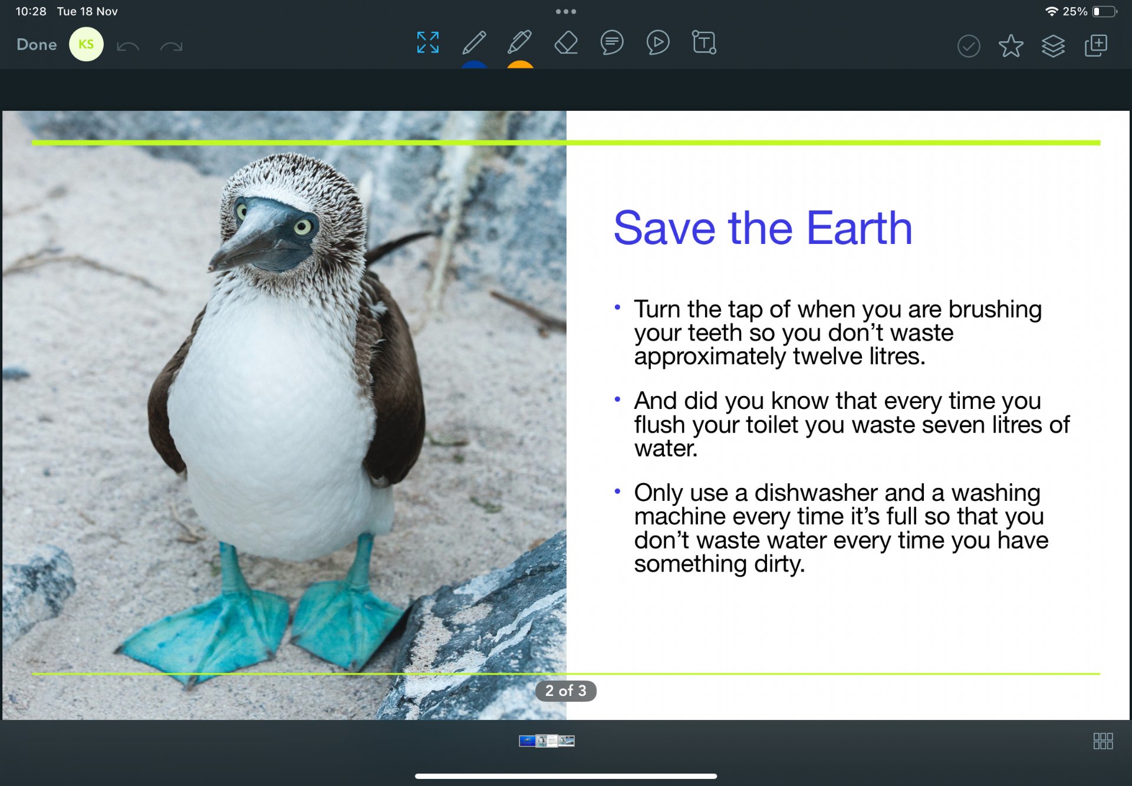Add a text comment bubble
Image resolution: width=1132 pixels, height=786 pixels.
(612, 43)
